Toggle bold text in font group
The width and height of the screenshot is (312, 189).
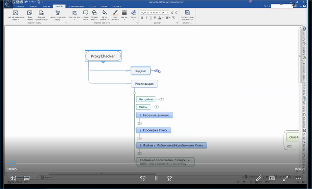142,18
